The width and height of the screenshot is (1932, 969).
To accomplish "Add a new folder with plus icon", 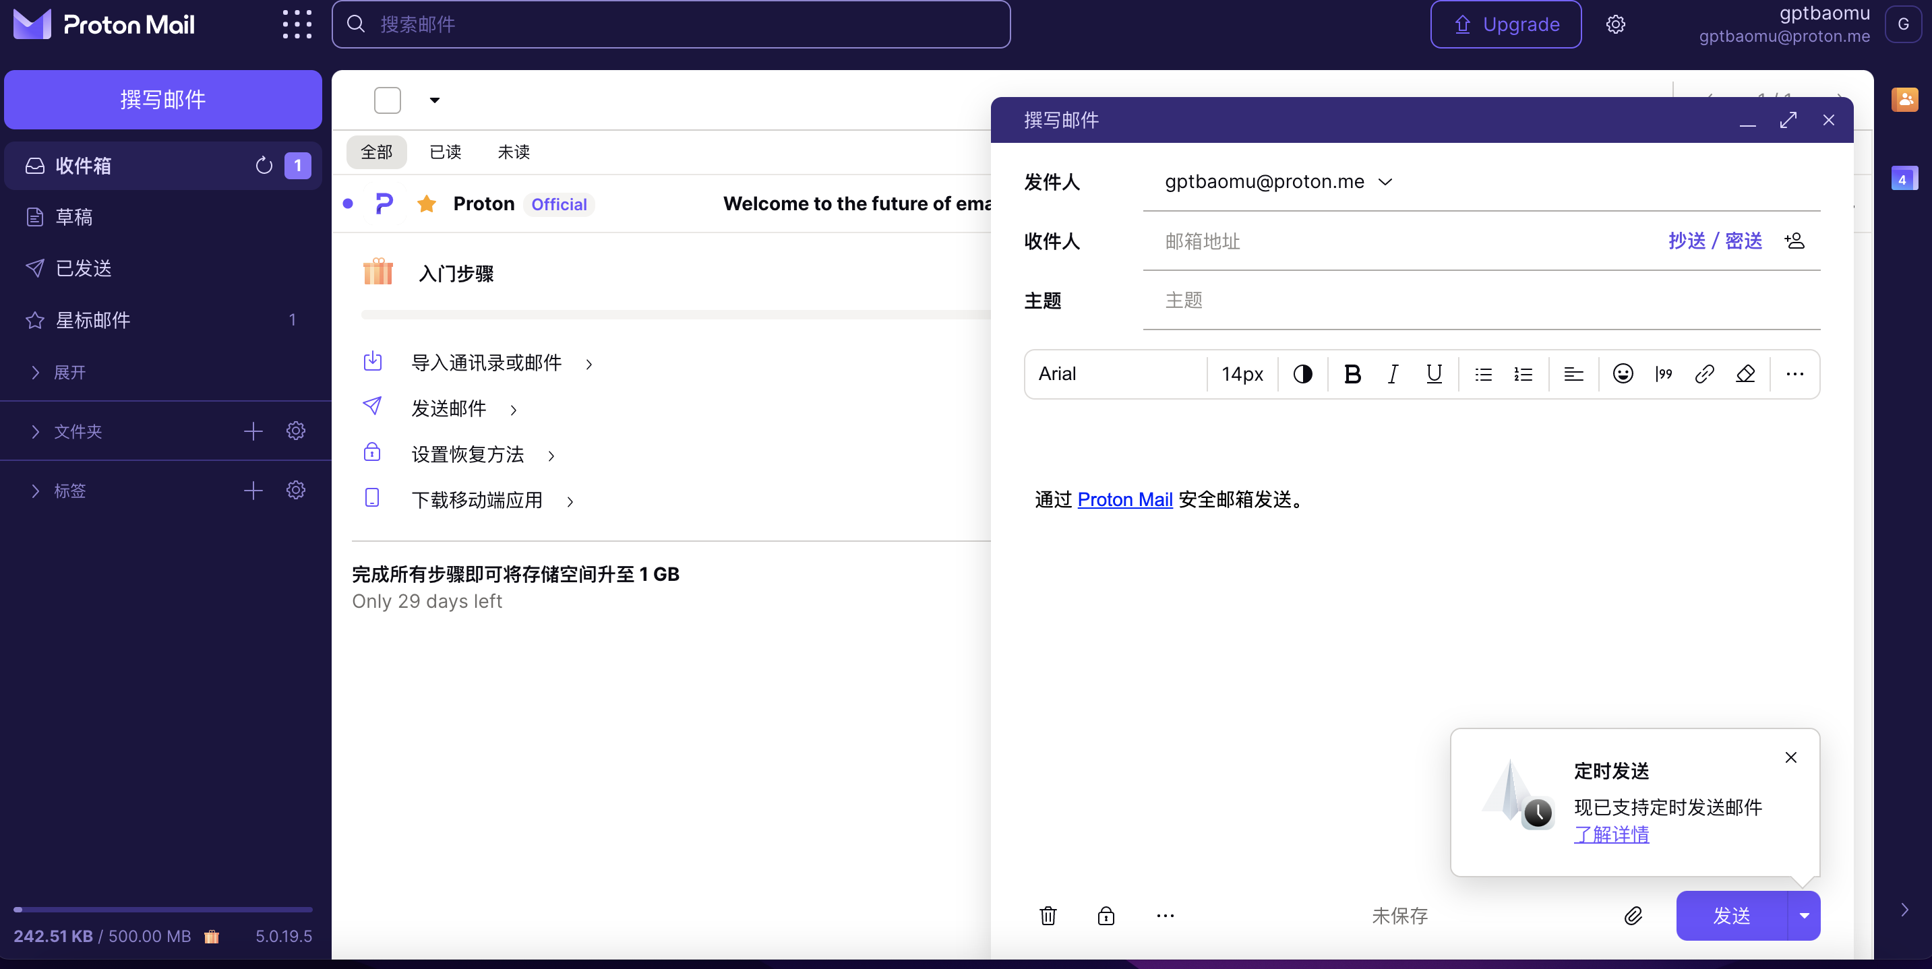I will tap(253, 431).
